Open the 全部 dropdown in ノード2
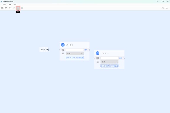 click(x=109, y=62)
